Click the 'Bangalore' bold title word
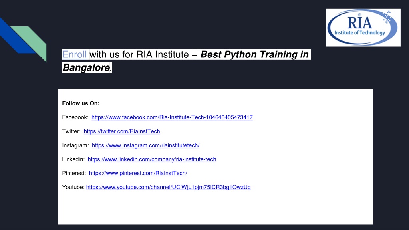Screen dimensions: 409x230 [86, 68]
